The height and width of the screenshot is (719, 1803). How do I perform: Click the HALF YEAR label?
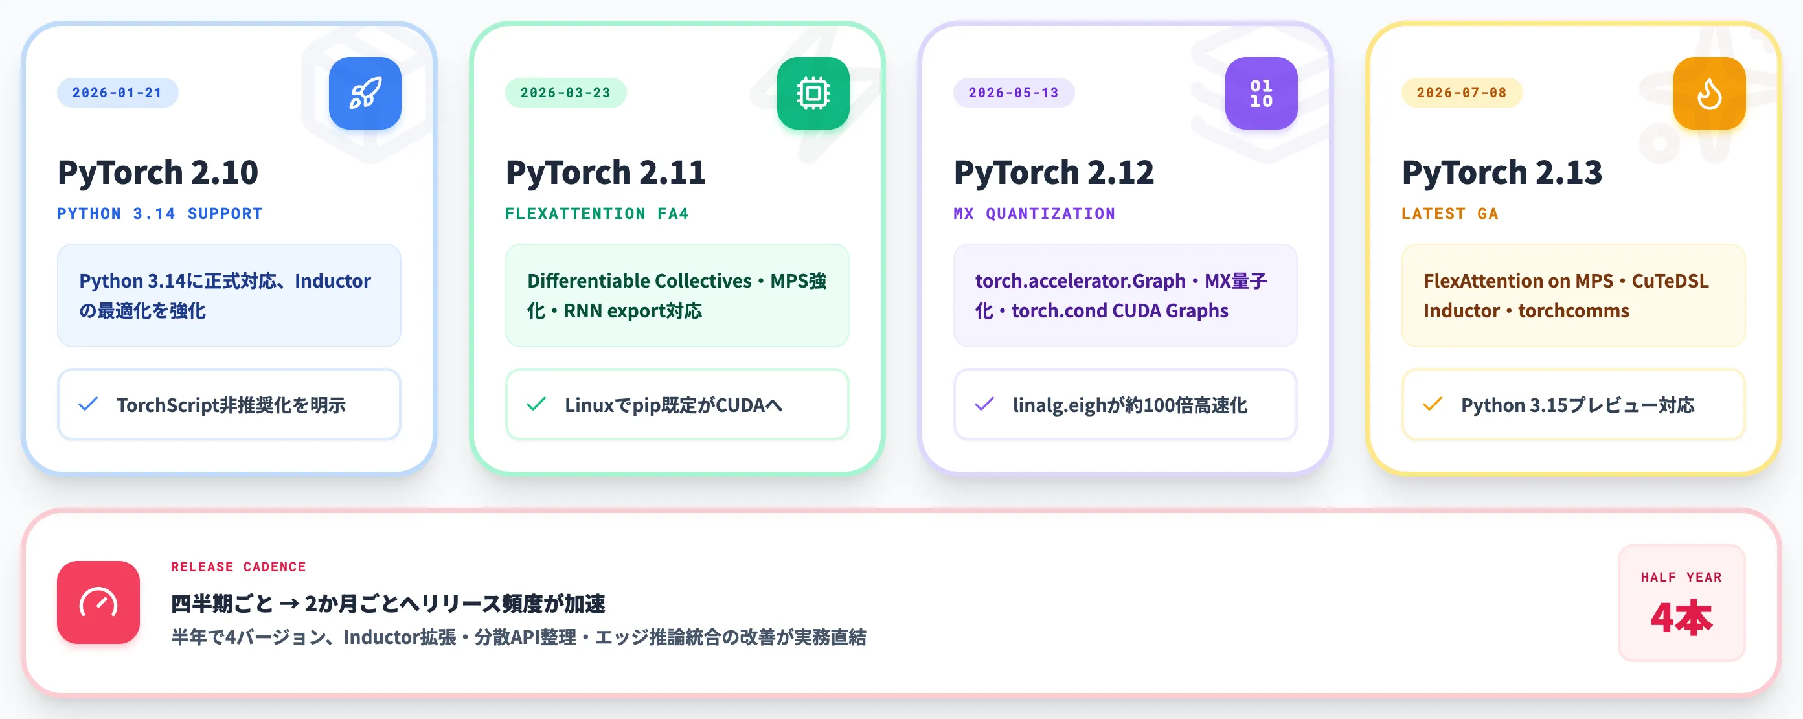tap(1681, 577)
